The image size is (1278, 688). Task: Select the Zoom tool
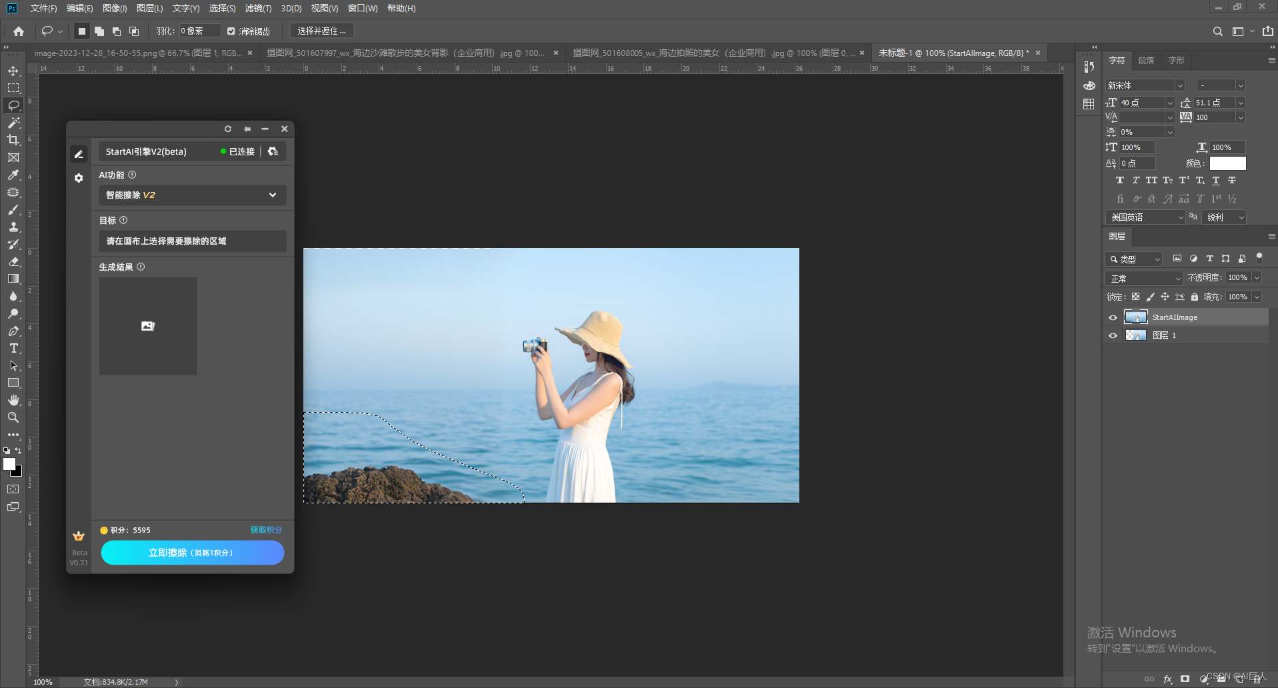pyautogui.click(x=13, y=417)
